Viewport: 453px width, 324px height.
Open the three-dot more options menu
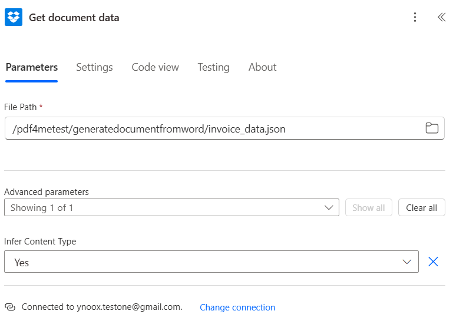pos(415,17)
